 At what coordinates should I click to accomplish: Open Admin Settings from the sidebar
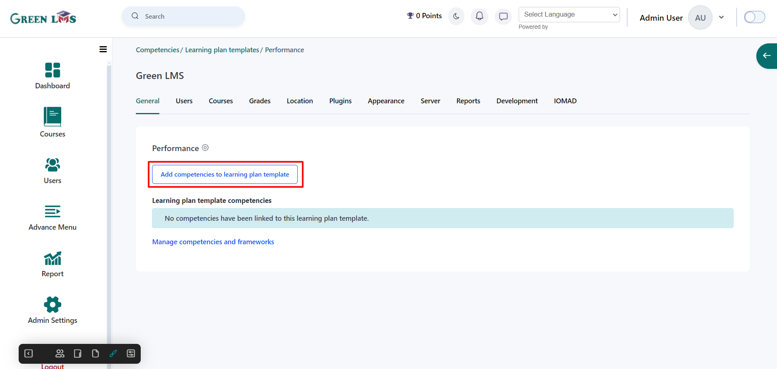52,310
